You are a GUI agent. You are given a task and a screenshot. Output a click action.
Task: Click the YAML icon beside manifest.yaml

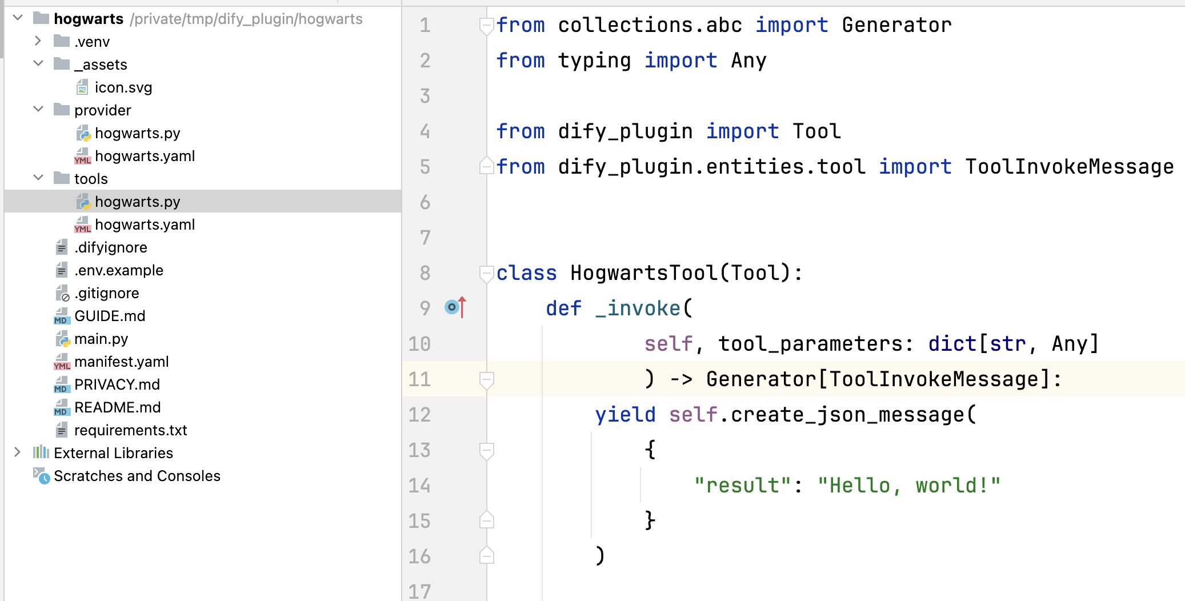coord(62,362)
